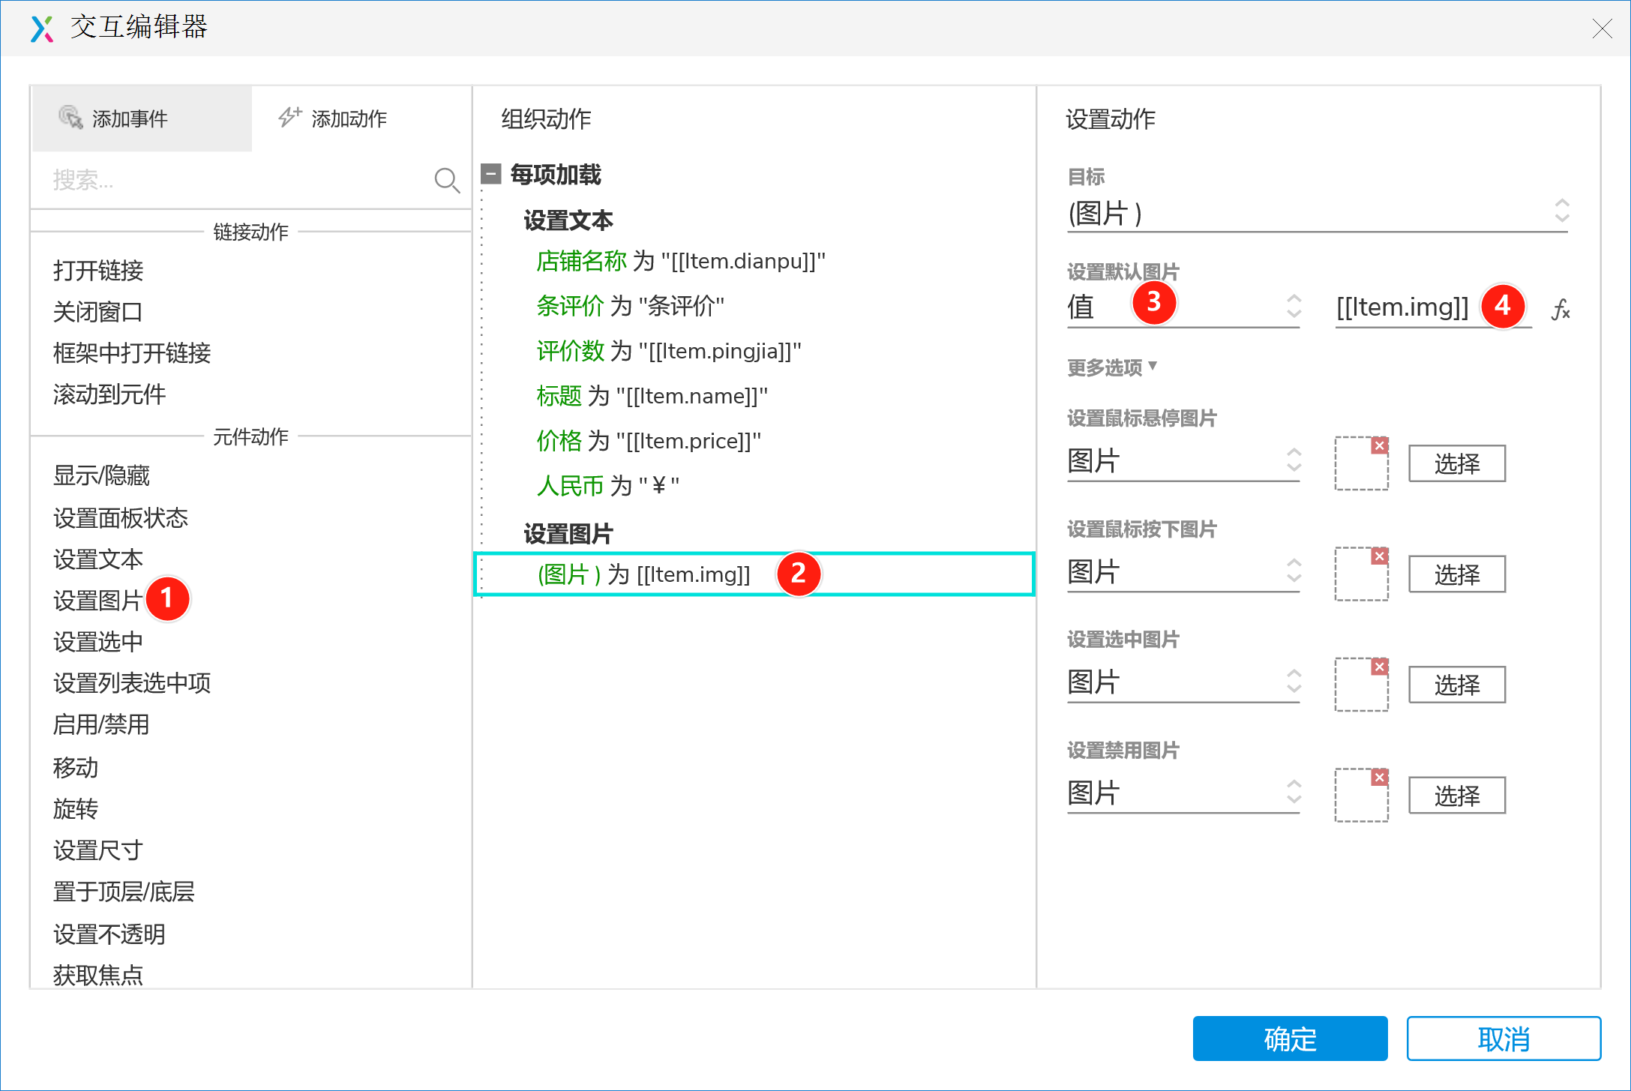This screenshot has height=1091, width=1631.
Task: Select the 设置图片 action in the list
Action: pos(97,600)
